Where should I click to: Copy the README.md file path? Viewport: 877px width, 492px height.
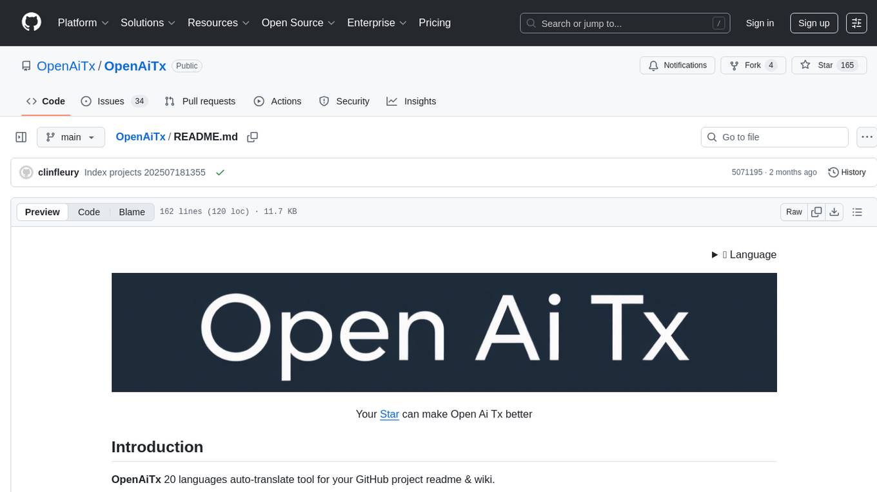[x=253, y=137]
